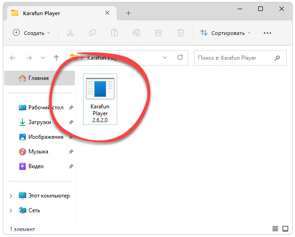295x237 pixels.
Task: Click the Share icon in toolbar
Action: [159, 33]
